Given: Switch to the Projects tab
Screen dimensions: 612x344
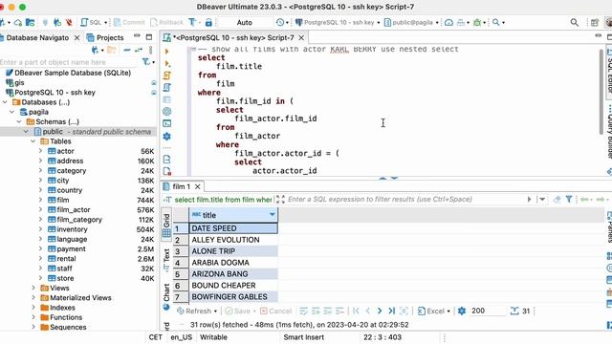Looking at the screenshot, I should coord(105,37).
